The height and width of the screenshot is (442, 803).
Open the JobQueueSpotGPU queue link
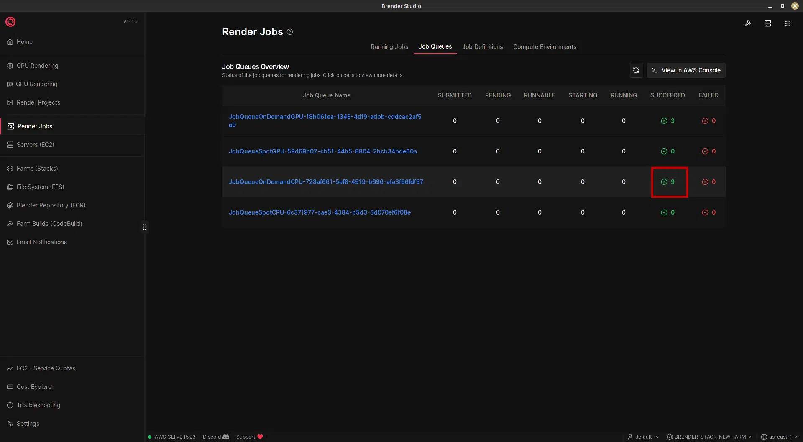pyautogui.click(x=322, y=151)
